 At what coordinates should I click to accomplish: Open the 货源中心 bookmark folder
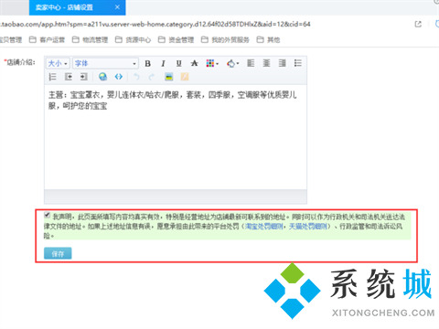click(134, 39)
